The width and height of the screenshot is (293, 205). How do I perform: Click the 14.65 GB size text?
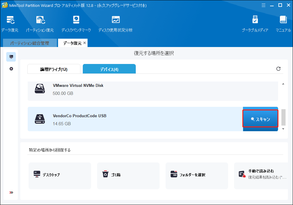(x=62, y=123)
